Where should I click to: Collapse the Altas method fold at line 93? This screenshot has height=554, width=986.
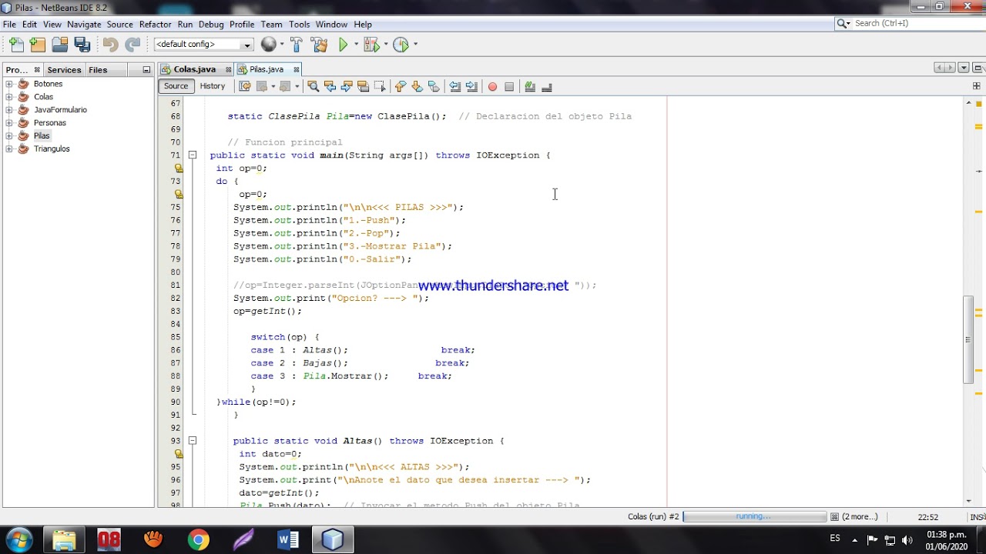click(x=193, y=441)
